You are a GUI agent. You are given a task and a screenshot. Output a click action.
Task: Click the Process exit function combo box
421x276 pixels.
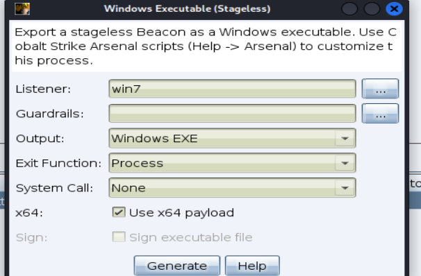232,163
